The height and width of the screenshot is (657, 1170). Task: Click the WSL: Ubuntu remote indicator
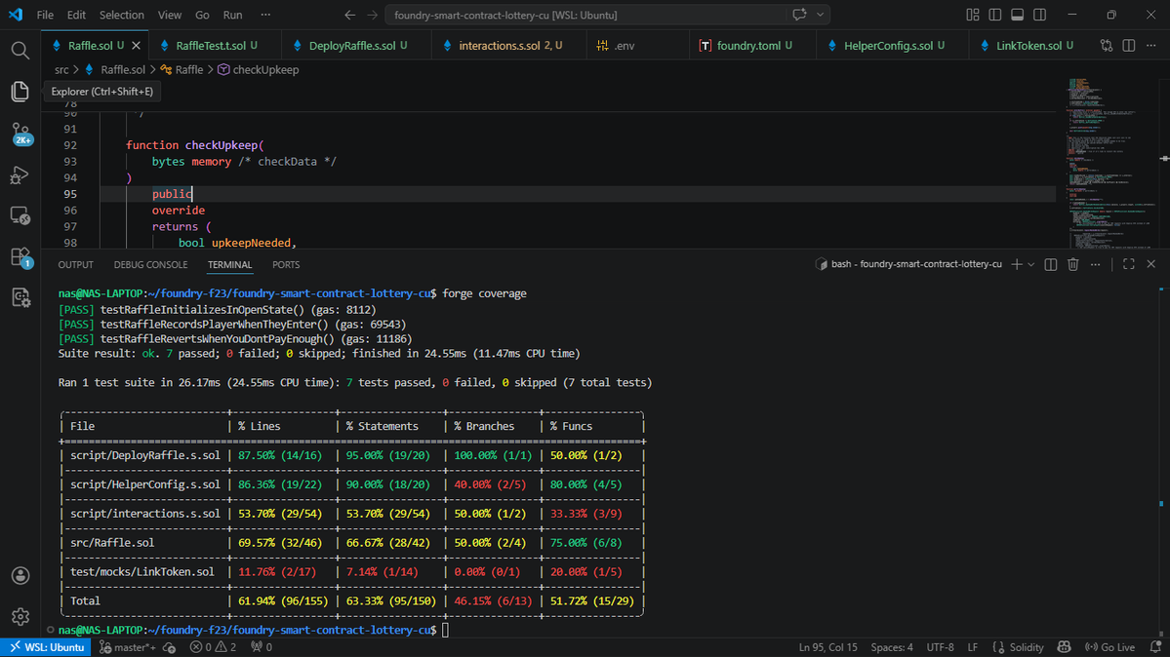tap(46, 647)
